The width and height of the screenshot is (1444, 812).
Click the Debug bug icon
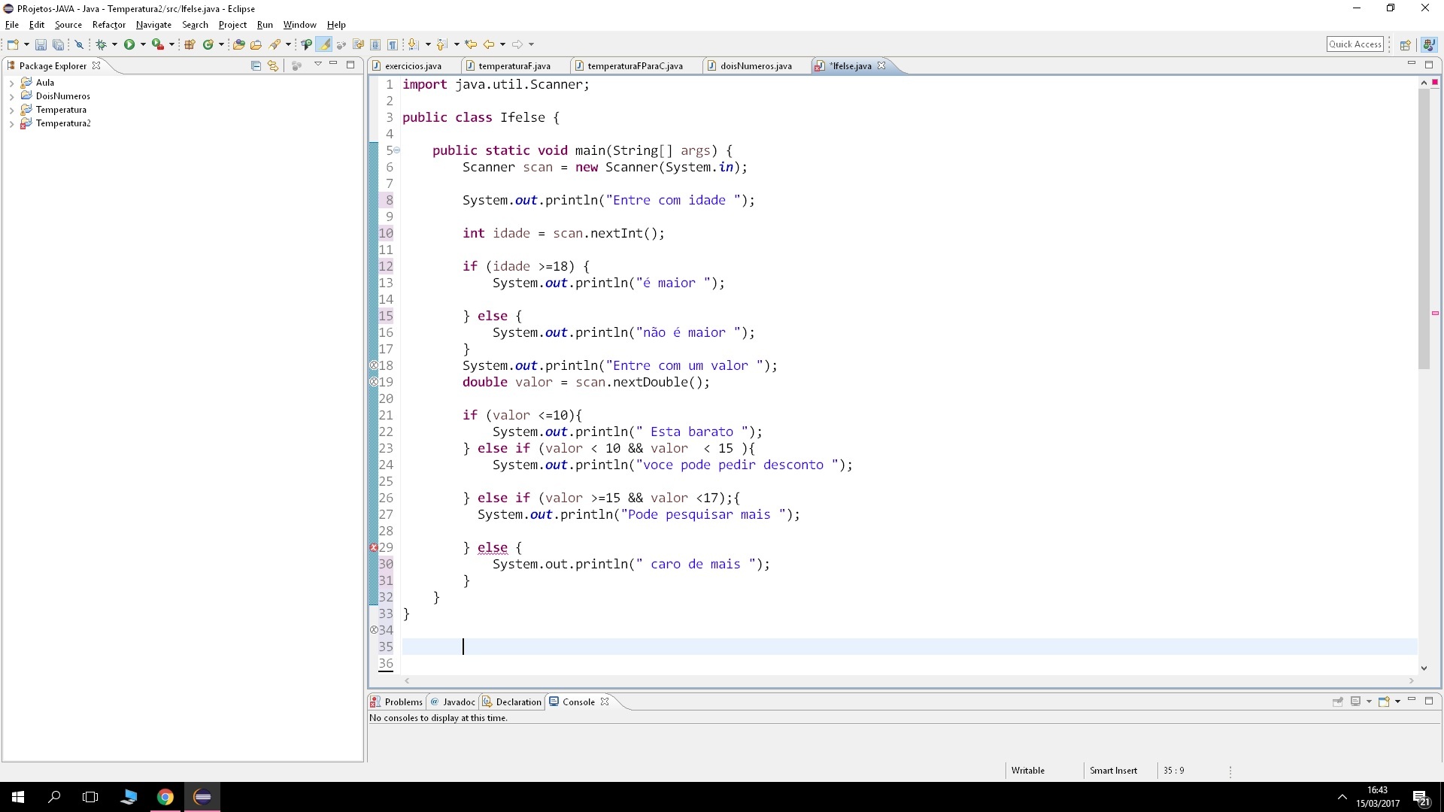tap(101, 44)
